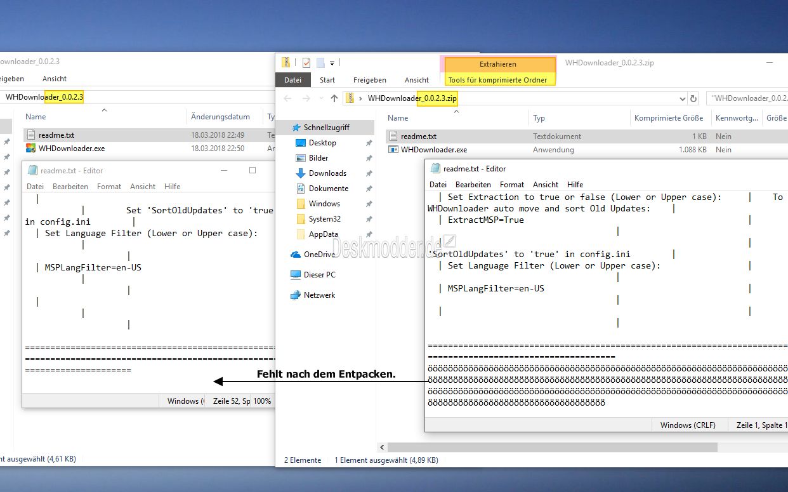Viewport: 788px width, 492px height.
Task: Click the 100% zoom value in left Editor
Action: pos(262,401)
